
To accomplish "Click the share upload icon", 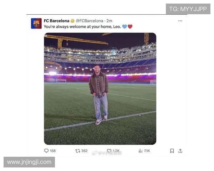I will point(180,151).
